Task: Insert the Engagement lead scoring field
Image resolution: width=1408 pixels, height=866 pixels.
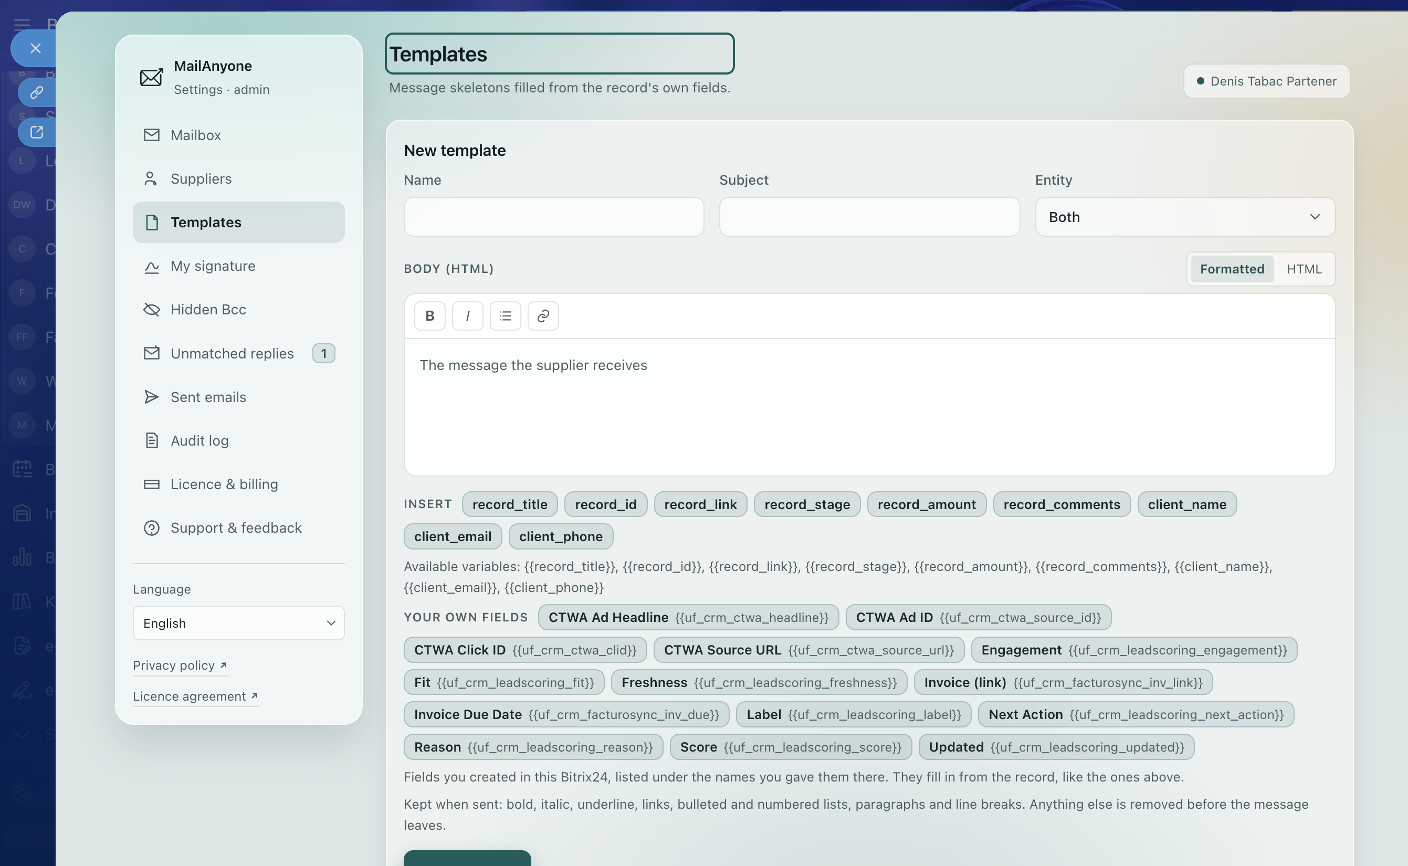Action: [x=1133, y=650]
